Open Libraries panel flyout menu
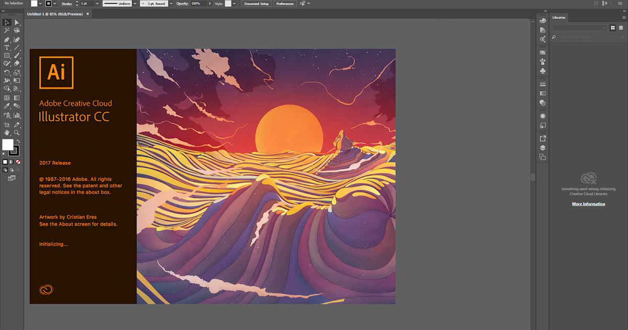Viewport: 628px width, 330px height. (x=623, y=18)
